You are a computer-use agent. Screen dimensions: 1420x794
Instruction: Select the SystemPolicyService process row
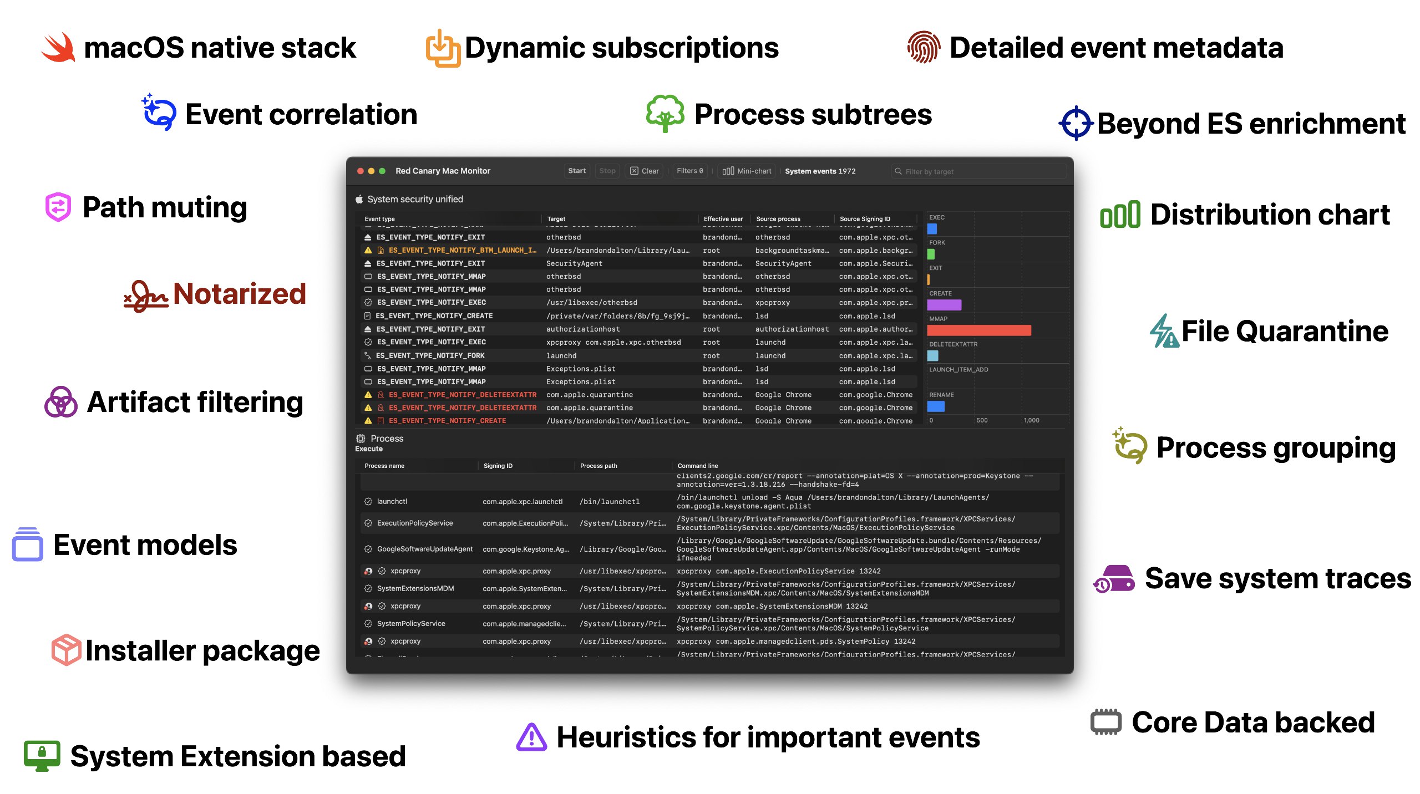coord(710,624)
